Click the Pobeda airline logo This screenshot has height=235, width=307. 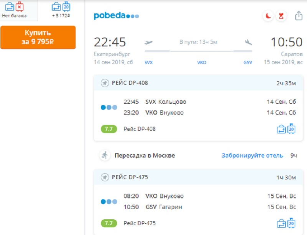tap(116, 16)
